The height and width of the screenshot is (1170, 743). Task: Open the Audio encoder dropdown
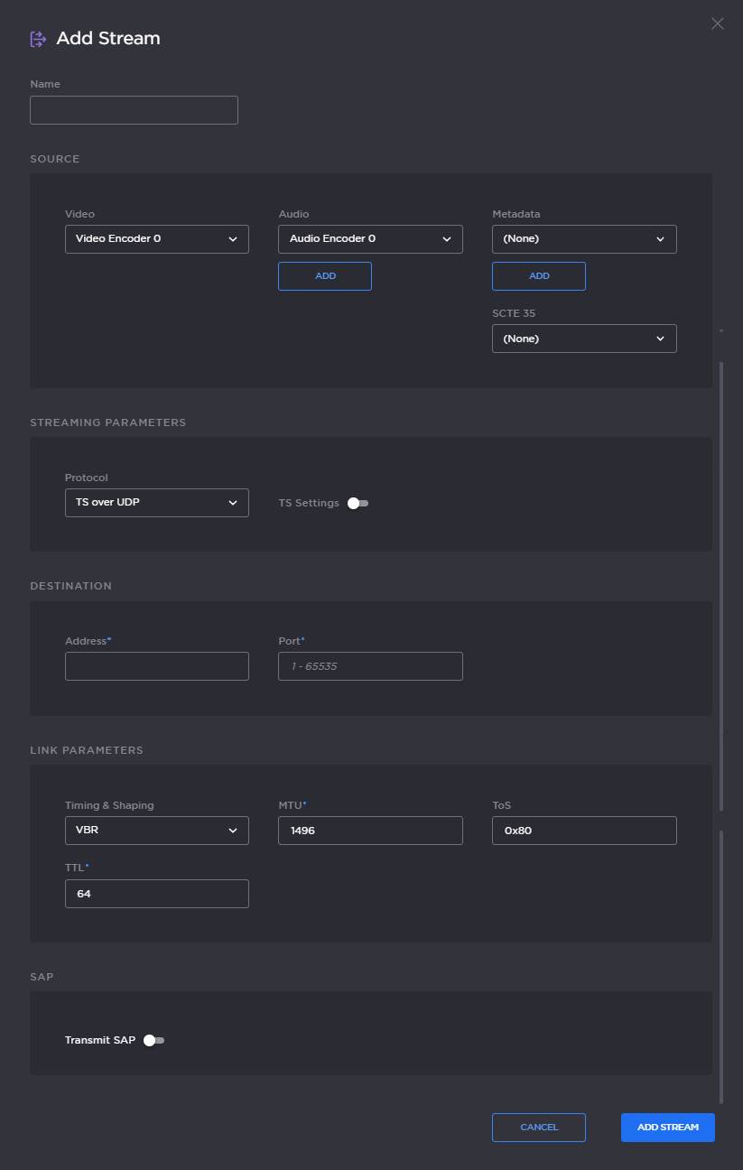point(370,238)
